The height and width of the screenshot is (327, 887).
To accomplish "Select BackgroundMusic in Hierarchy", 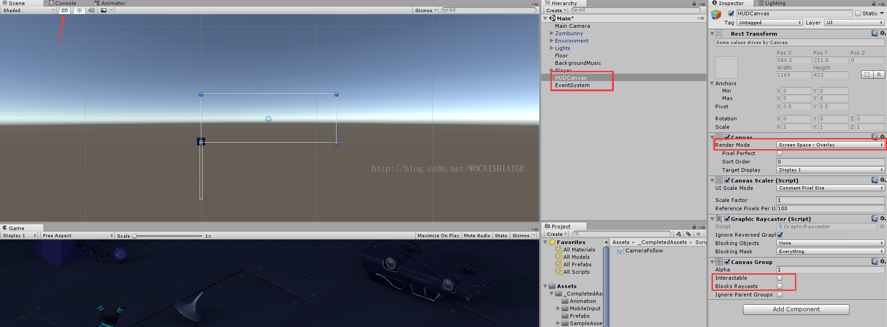I will click(x=578, y=63).
